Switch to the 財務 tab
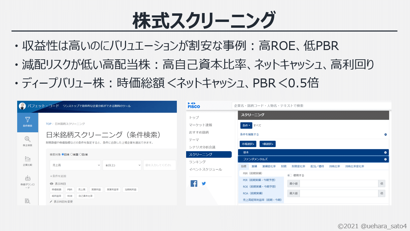Viewport: 410px width, 231px height. coord(284,166)
